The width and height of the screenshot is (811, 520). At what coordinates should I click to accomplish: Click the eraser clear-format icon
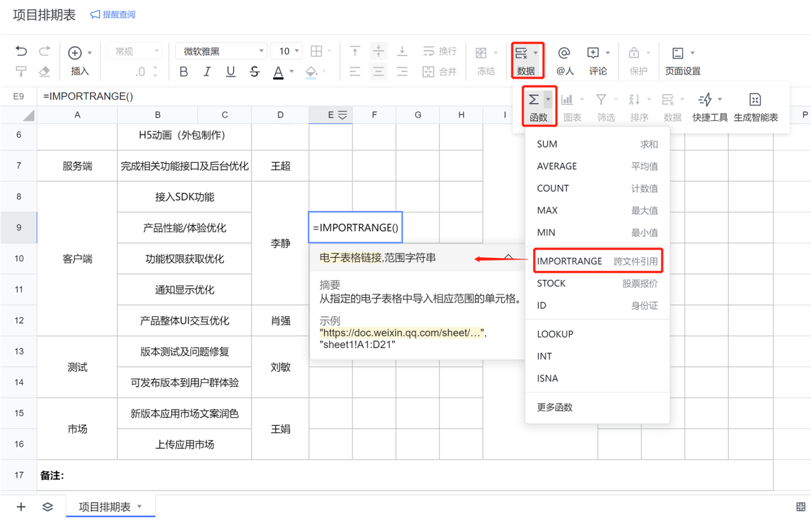[45, 71]
